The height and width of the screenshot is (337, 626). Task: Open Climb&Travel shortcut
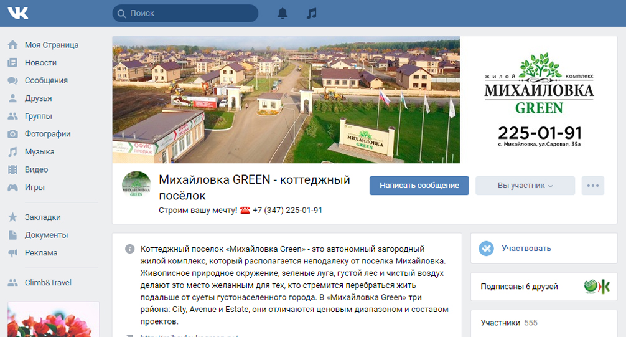point(48,283)
